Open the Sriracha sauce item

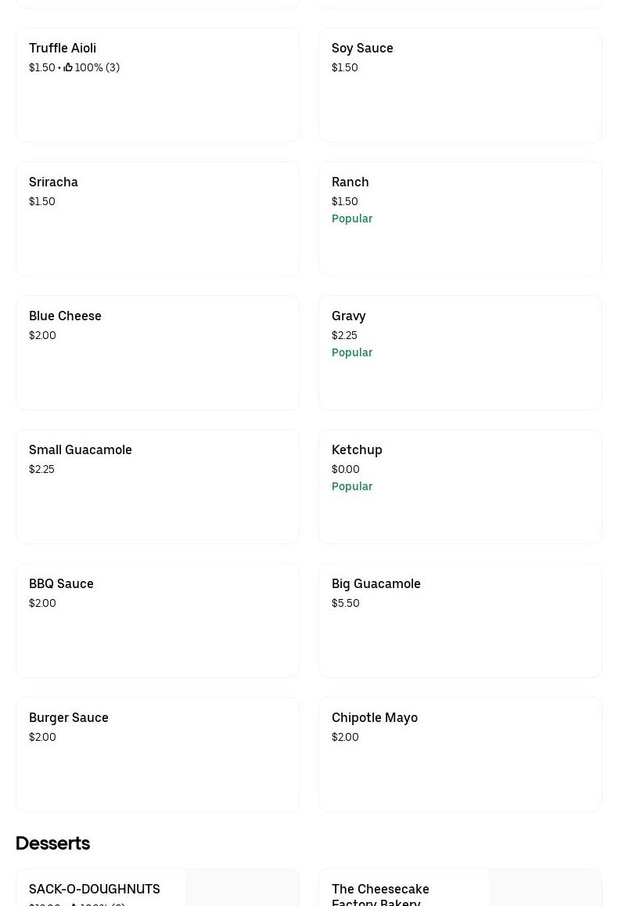pyautogui.click(x=157, y=218)
